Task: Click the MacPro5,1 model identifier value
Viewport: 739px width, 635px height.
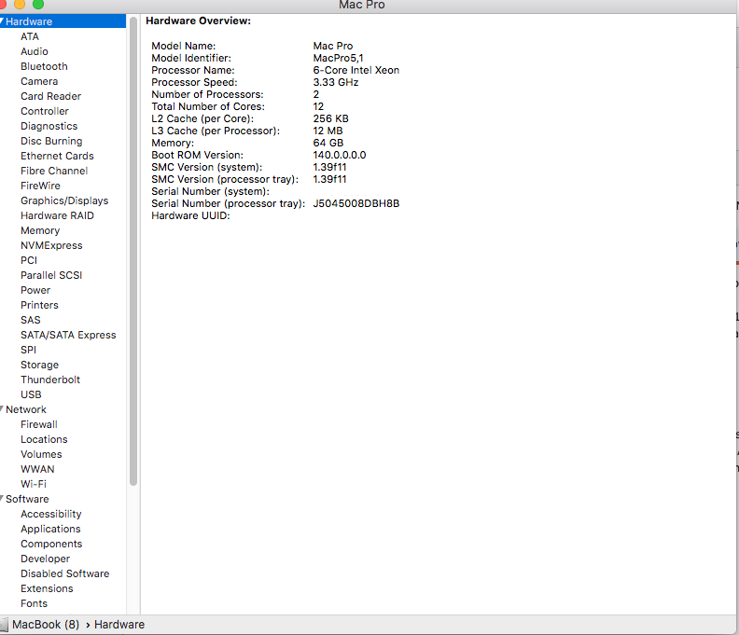Action: (x=339, y=58)
